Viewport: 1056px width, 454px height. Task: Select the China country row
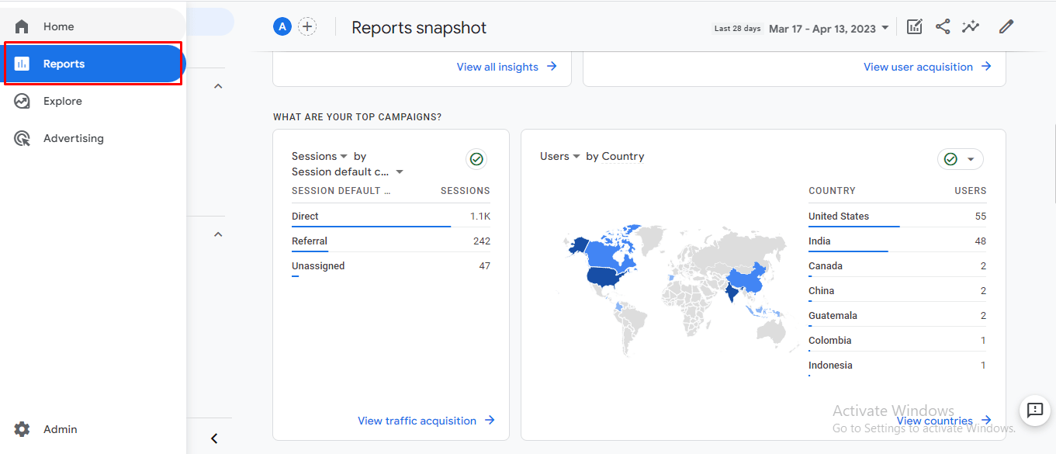tap(898, 291)
